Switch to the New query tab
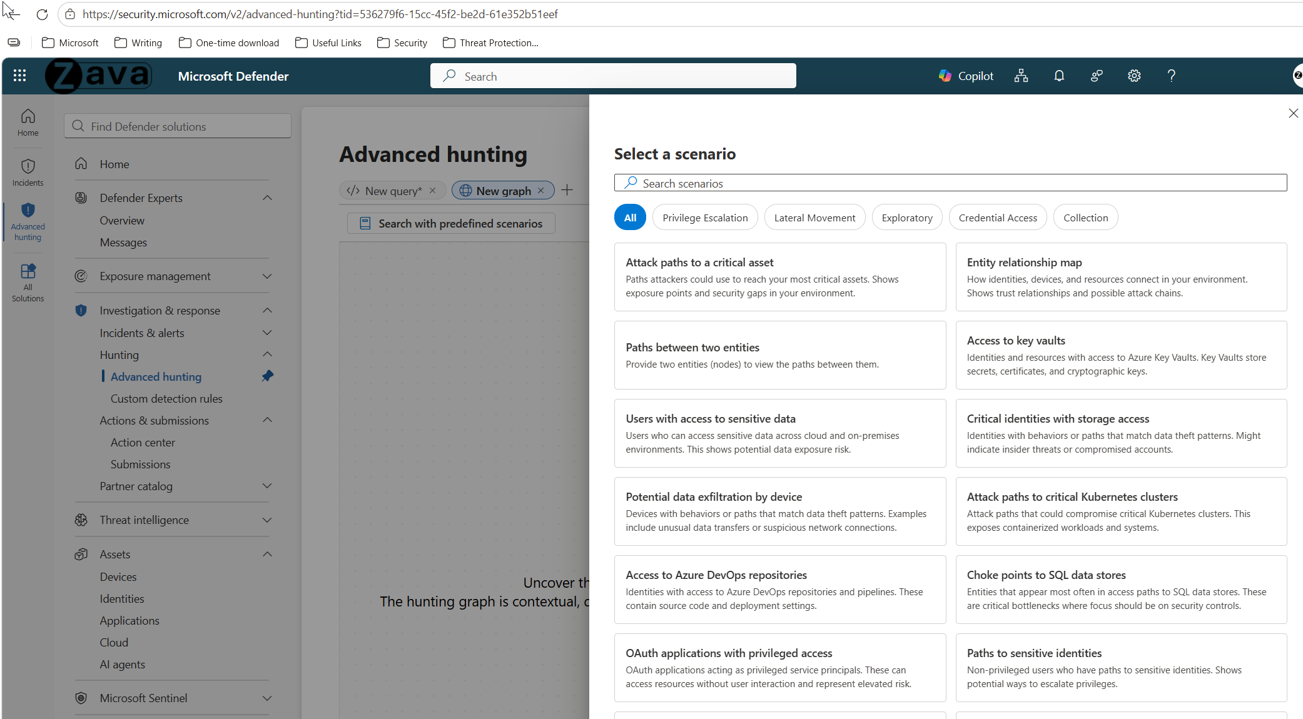The height and width of the screenshot is (719, 1303). tap(393, 191)
